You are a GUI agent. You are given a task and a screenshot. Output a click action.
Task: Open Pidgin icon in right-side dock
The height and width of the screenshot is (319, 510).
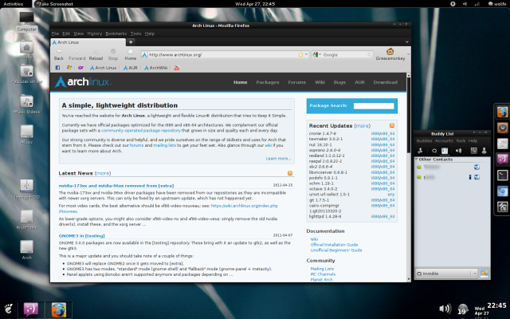503,159
